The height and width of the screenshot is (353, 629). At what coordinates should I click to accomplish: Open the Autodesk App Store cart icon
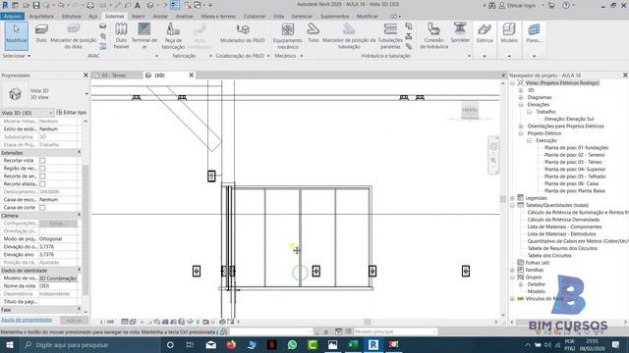point(551,5)
